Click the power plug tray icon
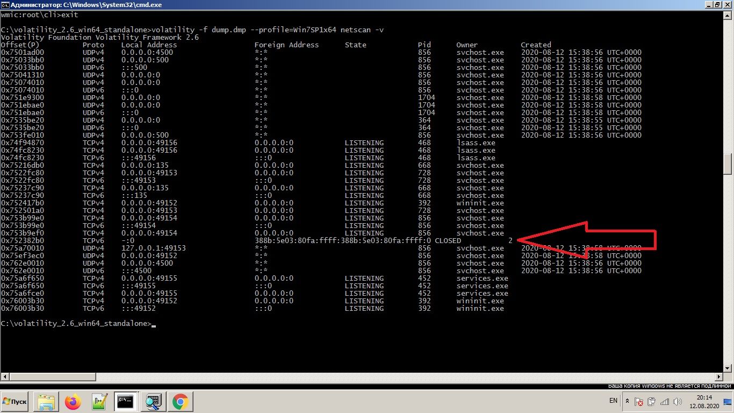The image size is (734, 413). click(651, 401)
